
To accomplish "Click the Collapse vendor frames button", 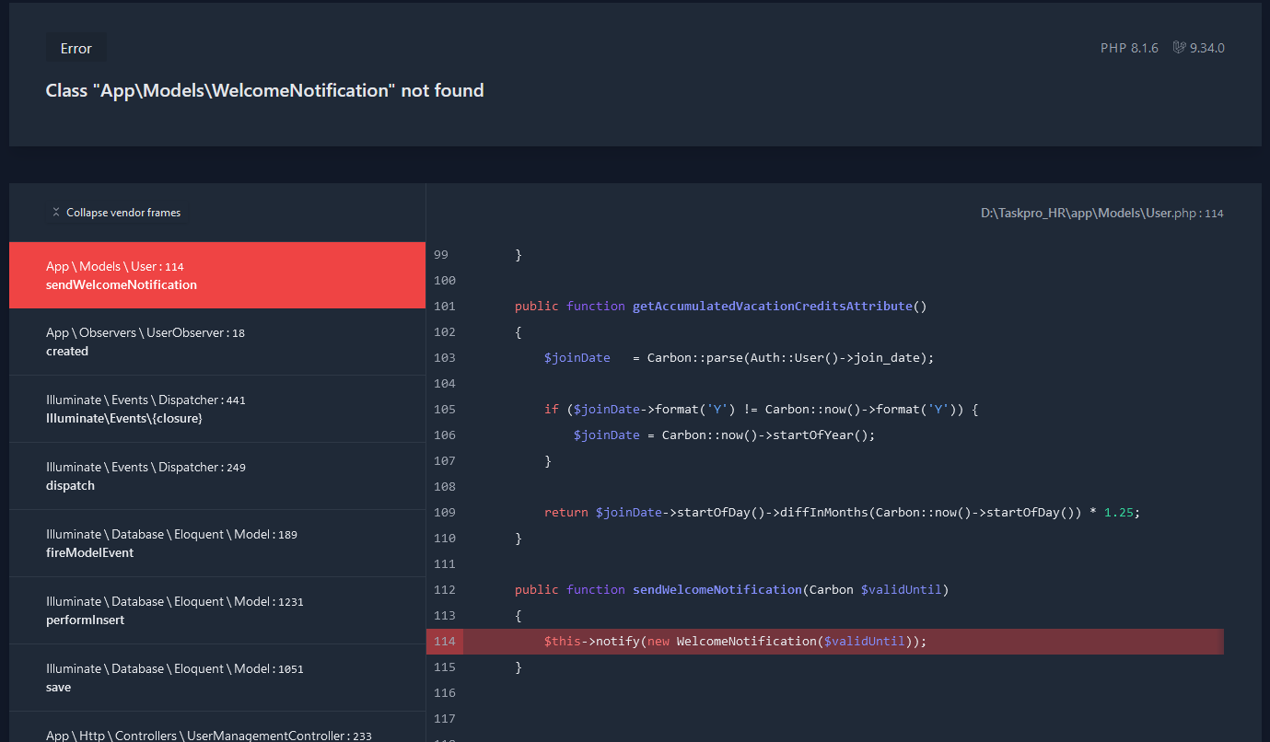I will pyautogui.click(x=117, y=213).
